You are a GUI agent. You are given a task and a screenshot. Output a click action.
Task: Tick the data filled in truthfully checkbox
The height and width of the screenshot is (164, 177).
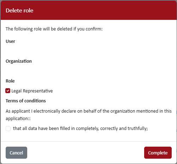click(x=8, y=129)
